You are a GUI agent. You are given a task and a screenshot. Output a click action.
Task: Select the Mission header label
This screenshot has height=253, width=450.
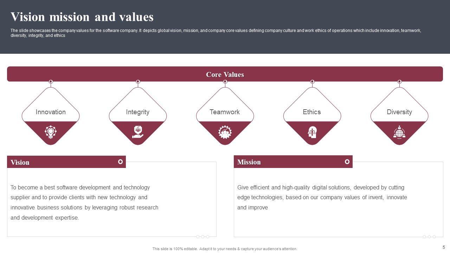pos(249,162)
